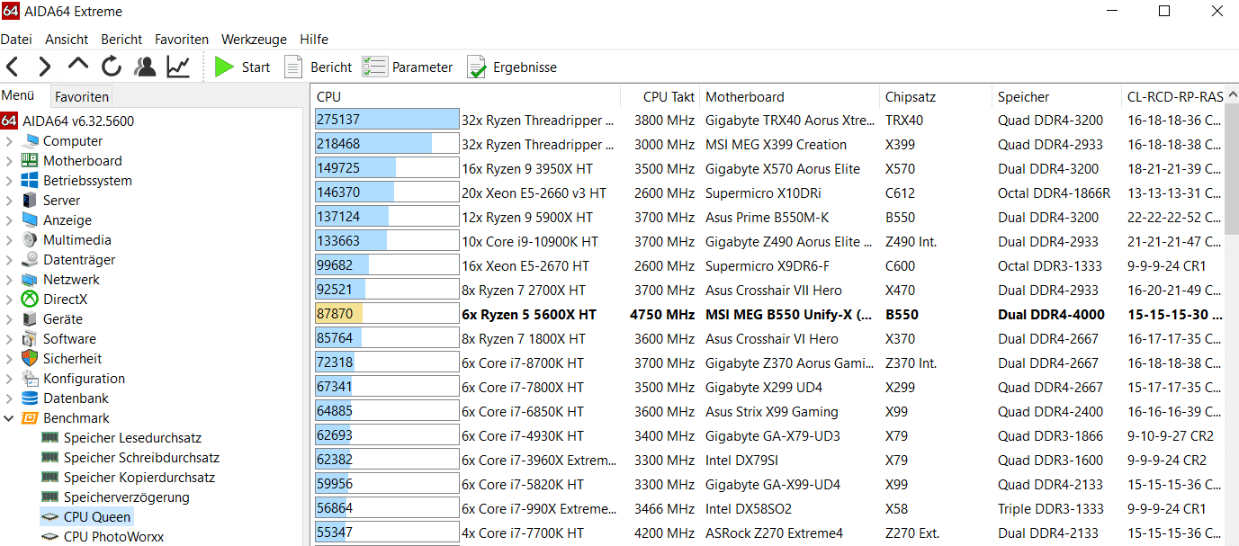The width and height of the screenshot is (1239, 546).
Task: Open the Datei menu
Action: 16,40
